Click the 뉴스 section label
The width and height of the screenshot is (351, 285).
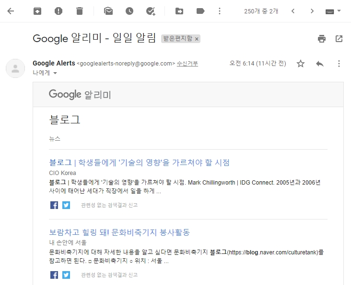coord(55,139)
